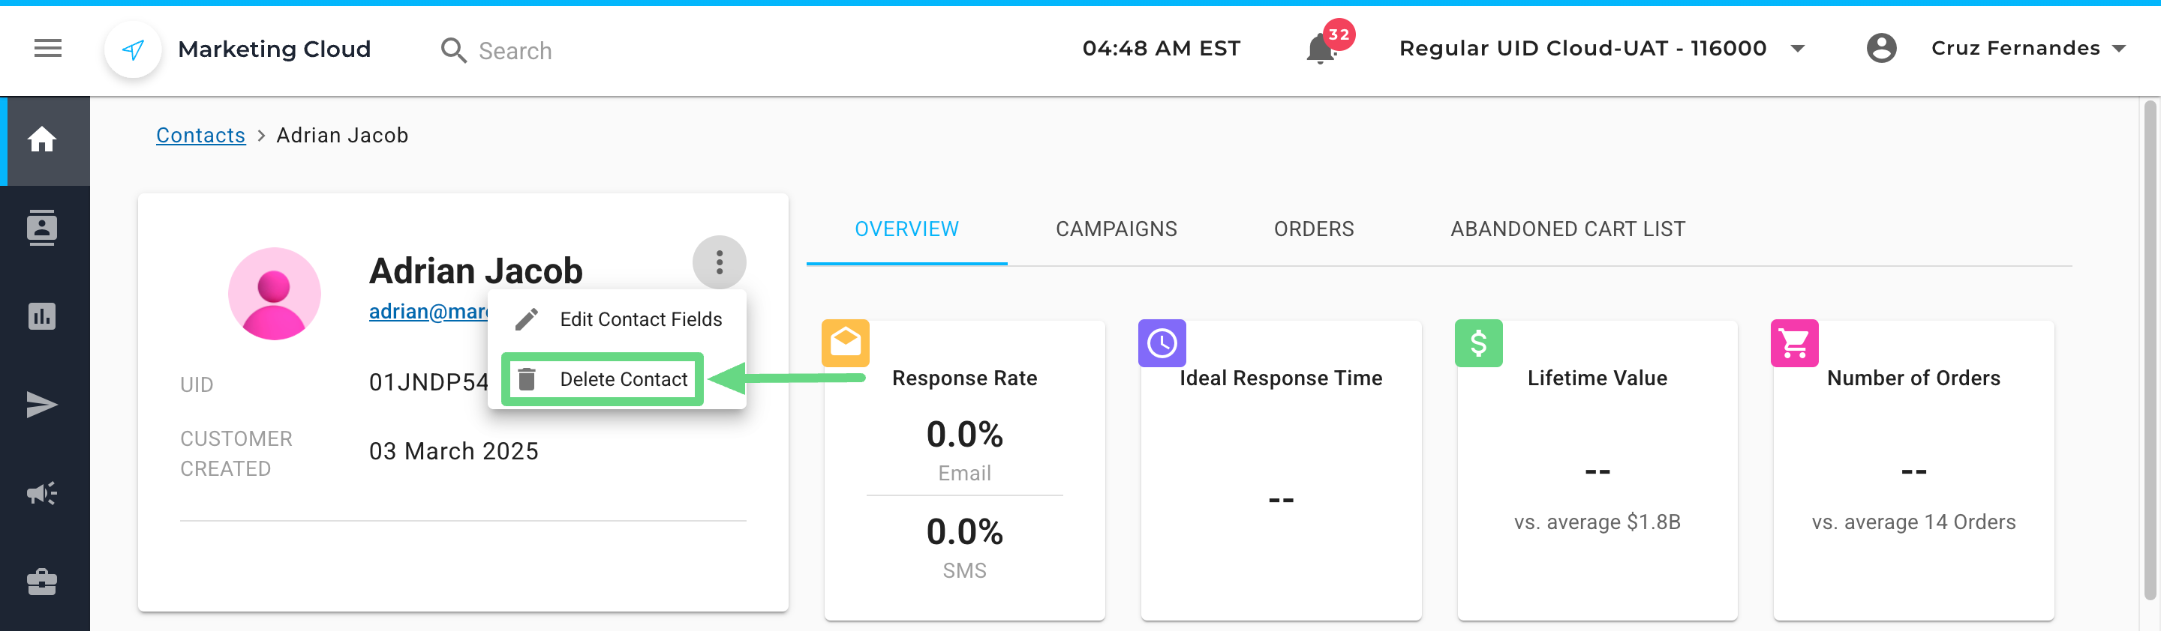2161x631 pixels.
Task: Open the hamburger navigation menu
Action: point(48,49)
